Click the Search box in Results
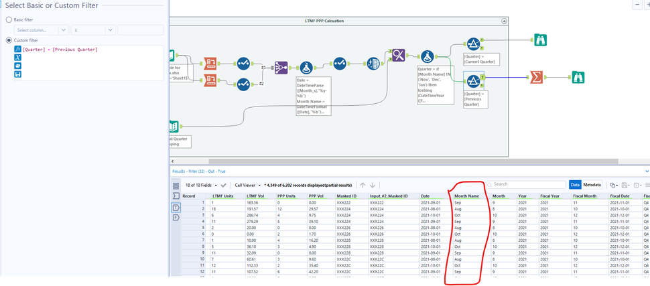 (x=526, y=184)
